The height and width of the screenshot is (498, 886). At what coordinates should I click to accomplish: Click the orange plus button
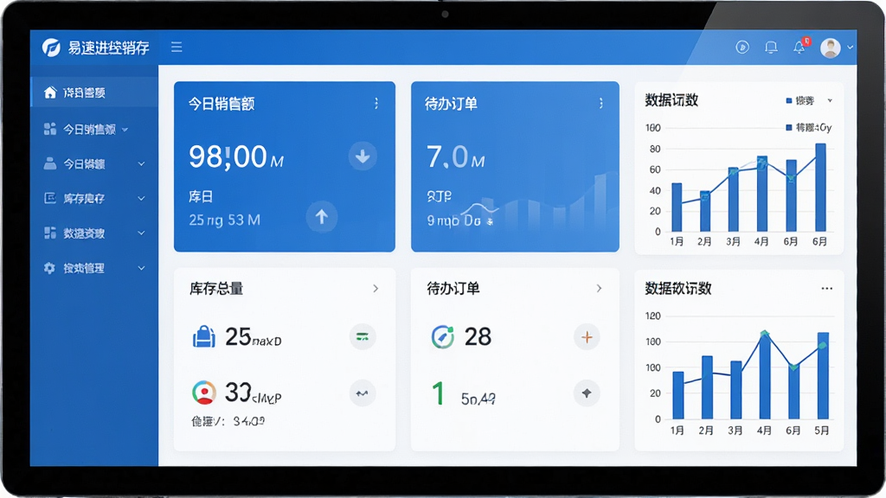(587, 337)
